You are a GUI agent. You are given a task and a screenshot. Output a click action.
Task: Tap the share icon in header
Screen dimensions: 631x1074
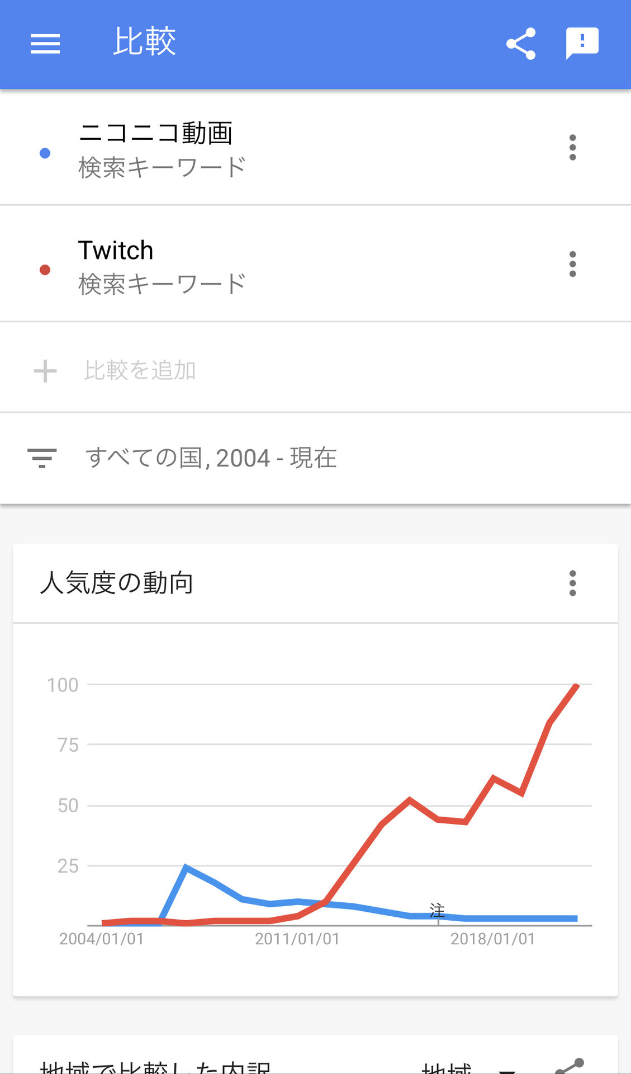click(521, 44)
